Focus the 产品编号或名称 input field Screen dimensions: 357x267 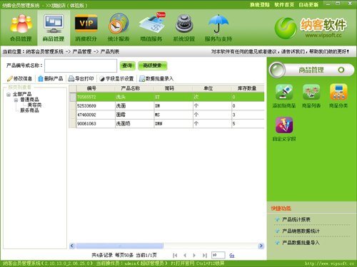(x=81, y=66)
